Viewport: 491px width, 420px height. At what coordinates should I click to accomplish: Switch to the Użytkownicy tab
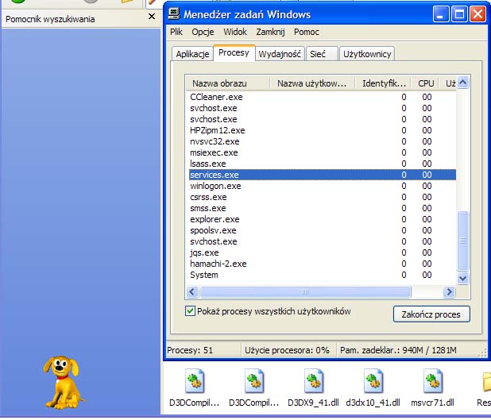pyautogui.click(x=367, y=54)
